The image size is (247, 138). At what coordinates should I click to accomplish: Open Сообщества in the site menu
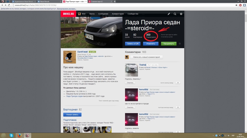[133, 14]
